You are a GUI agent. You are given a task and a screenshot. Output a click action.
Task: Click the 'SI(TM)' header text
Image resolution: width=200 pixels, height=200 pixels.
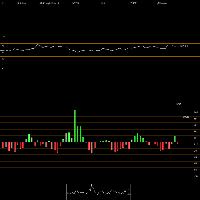(76, 3)
